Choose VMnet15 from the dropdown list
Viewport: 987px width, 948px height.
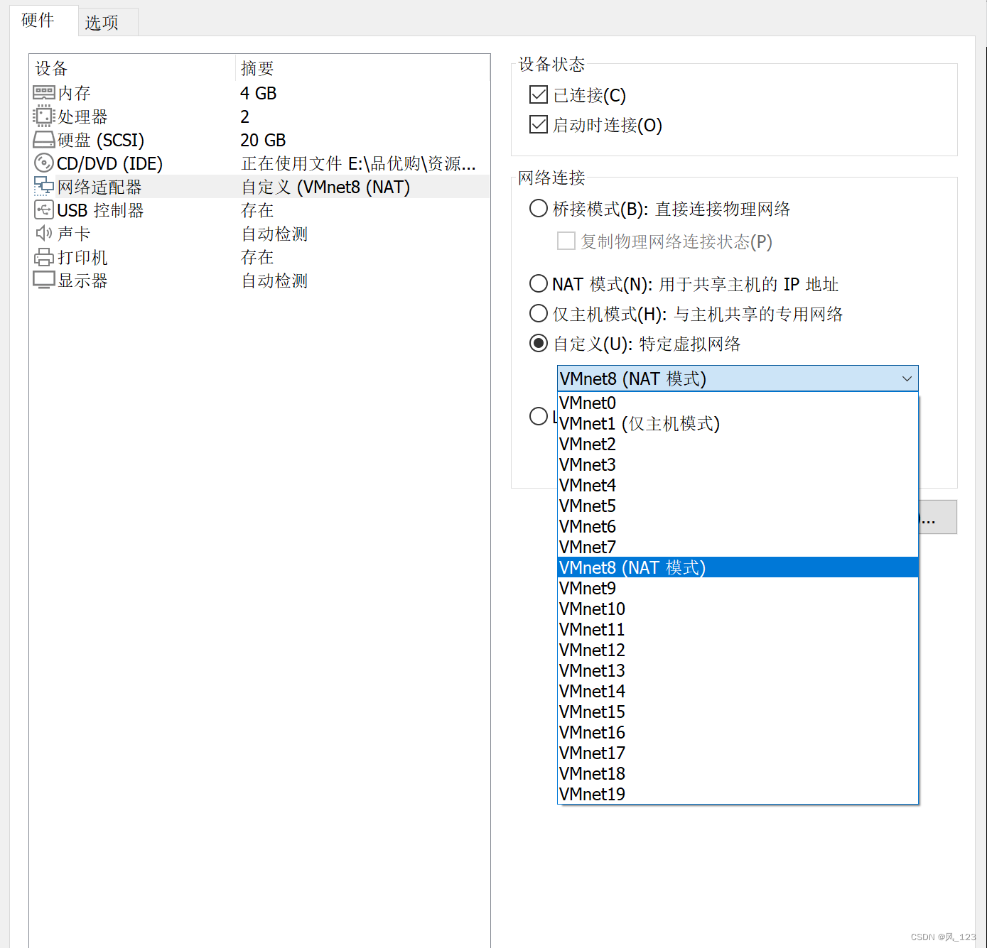tap(738, 712)
